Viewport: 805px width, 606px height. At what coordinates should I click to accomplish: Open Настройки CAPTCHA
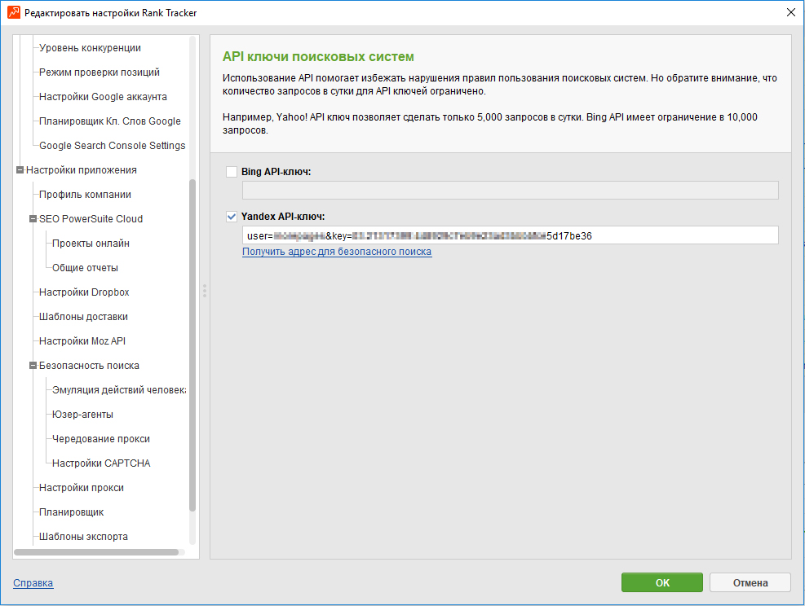[101, 463]
